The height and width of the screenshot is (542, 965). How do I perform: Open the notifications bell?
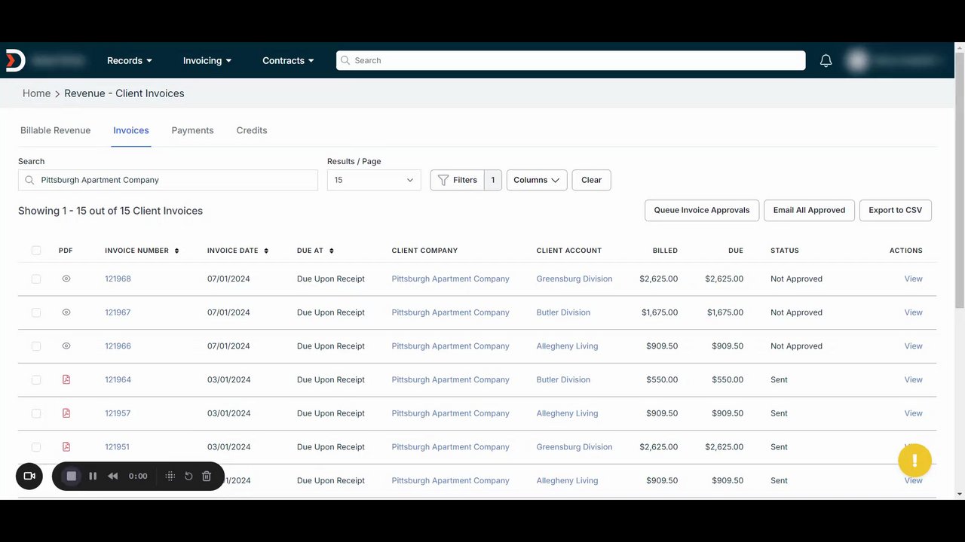coord(826,61)
